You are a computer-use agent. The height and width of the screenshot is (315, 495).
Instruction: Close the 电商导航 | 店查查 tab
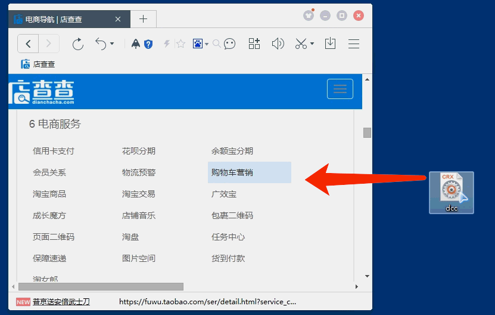(118, 19)
